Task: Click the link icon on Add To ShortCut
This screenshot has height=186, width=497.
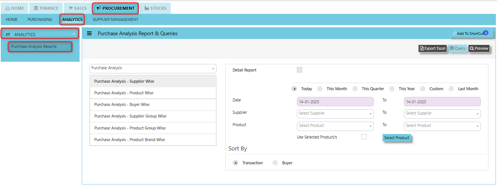Action: [x=454, y=33]
